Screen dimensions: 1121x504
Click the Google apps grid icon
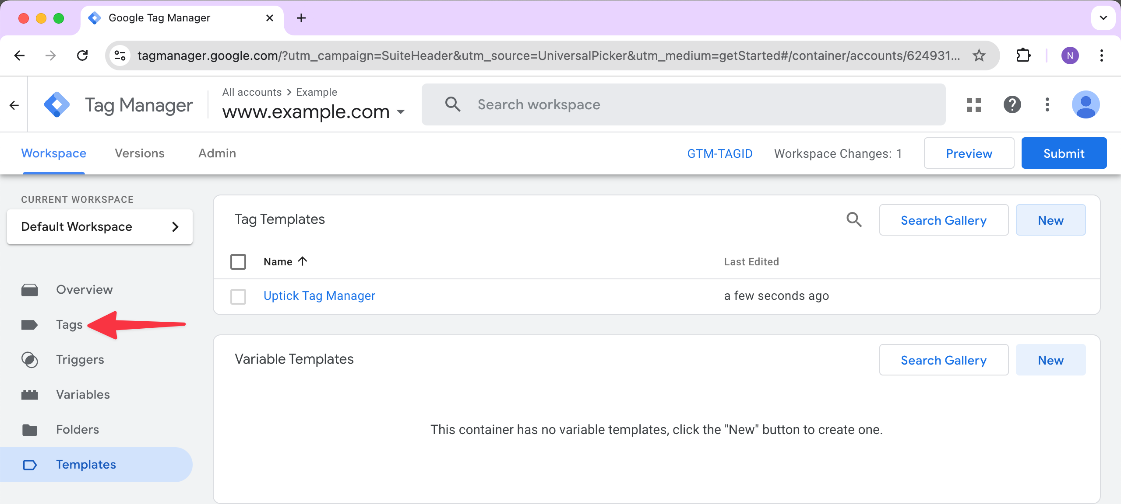(x=973, y=105)
